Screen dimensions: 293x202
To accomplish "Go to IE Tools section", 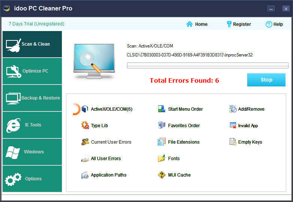I will click(32, 125).
